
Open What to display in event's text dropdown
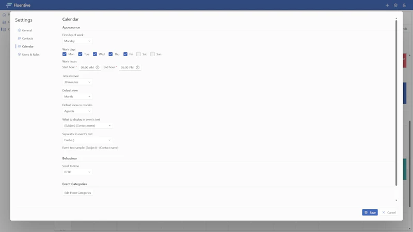click(87, 125)
